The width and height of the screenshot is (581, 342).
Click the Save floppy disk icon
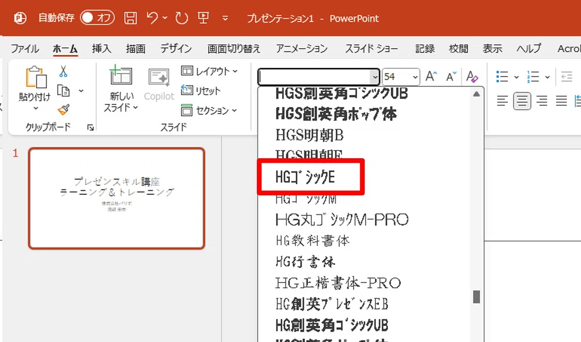(x=130, y=18)
